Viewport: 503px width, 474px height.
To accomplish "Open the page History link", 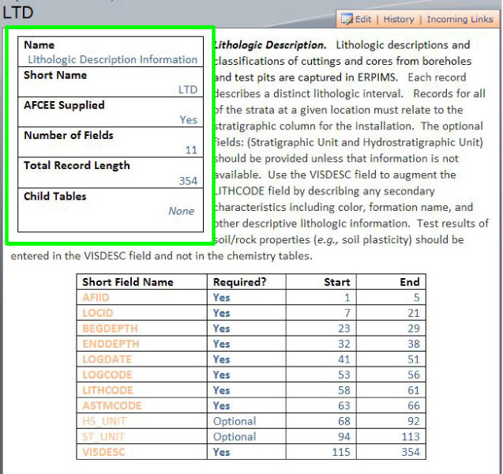I will (399, 19).
